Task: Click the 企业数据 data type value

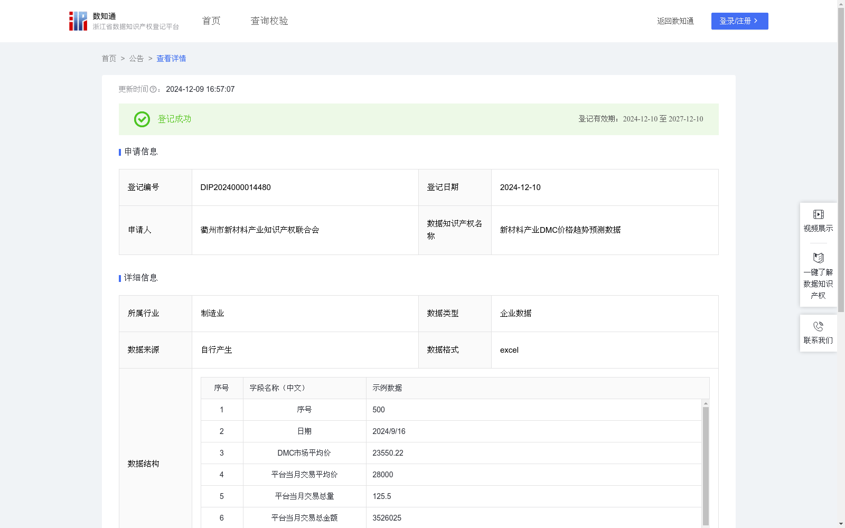Action: (516, 313)
